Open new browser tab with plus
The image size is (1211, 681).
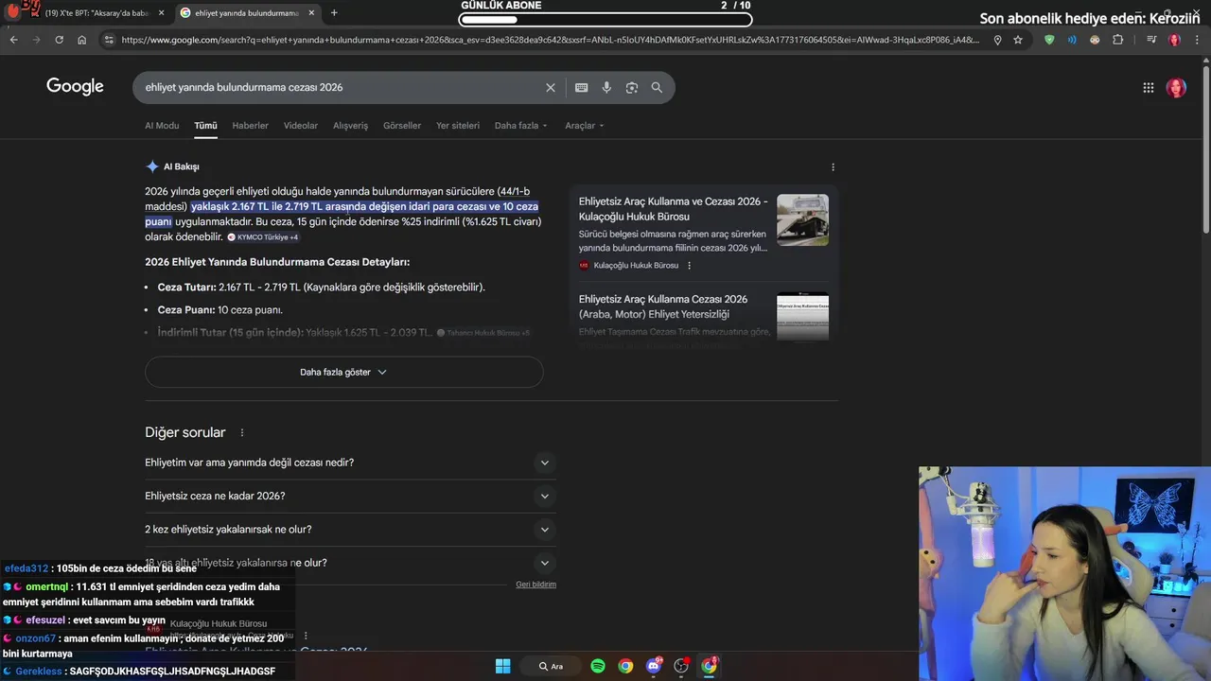tap(334, 13)
